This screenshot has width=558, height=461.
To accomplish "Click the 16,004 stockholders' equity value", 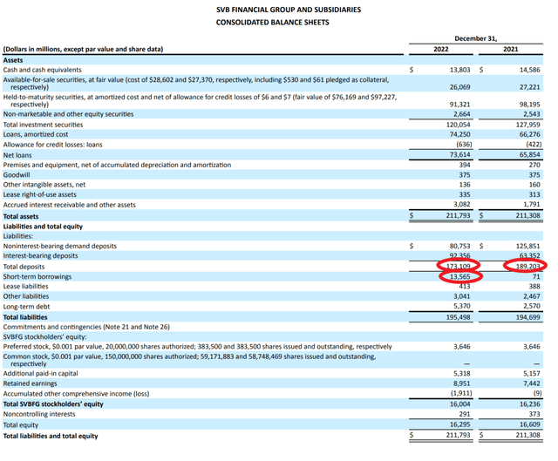I will tap(459, 404).
